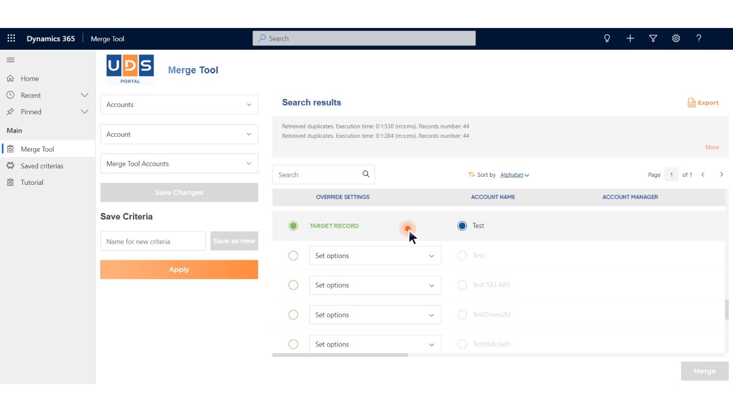
Task: Click the Export file icon
Action: pyautogui.click(x=692, y=103)
